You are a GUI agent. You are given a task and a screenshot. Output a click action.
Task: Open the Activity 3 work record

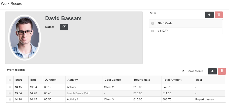pyautogui.click(x=73, y=87)
